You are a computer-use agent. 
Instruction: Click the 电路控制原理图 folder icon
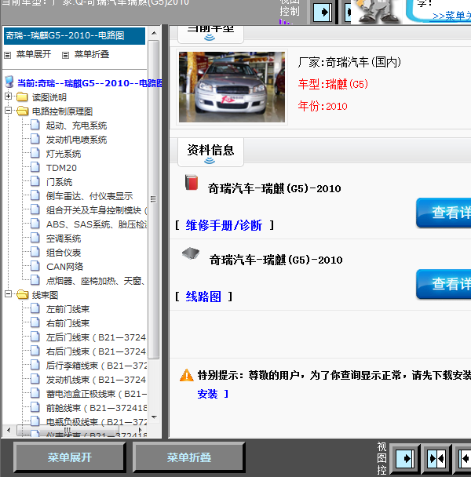22,111
